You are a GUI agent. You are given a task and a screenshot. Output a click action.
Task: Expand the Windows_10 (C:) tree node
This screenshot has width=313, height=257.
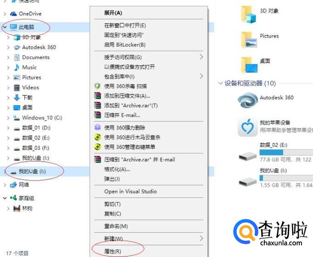click(x=8, y=118)
